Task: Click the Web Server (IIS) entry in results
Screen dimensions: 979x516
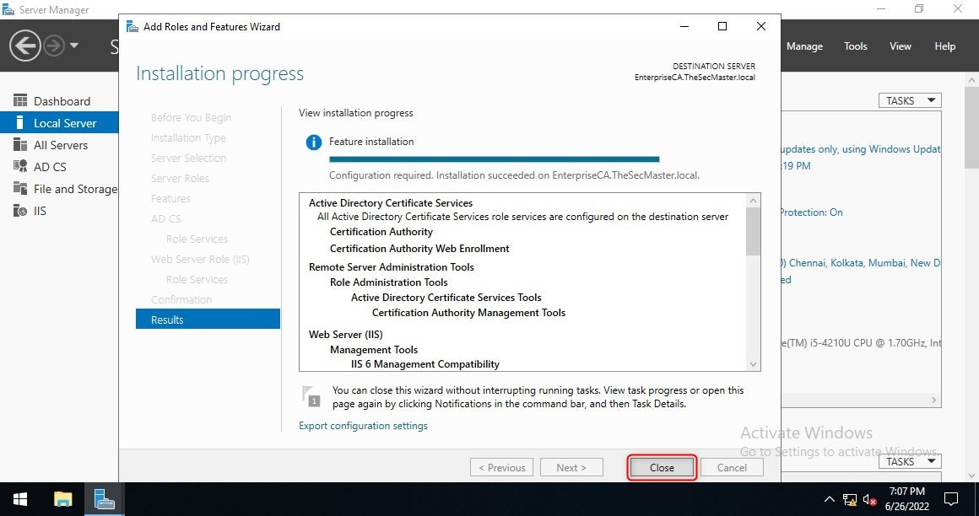Action: (346, 335)
